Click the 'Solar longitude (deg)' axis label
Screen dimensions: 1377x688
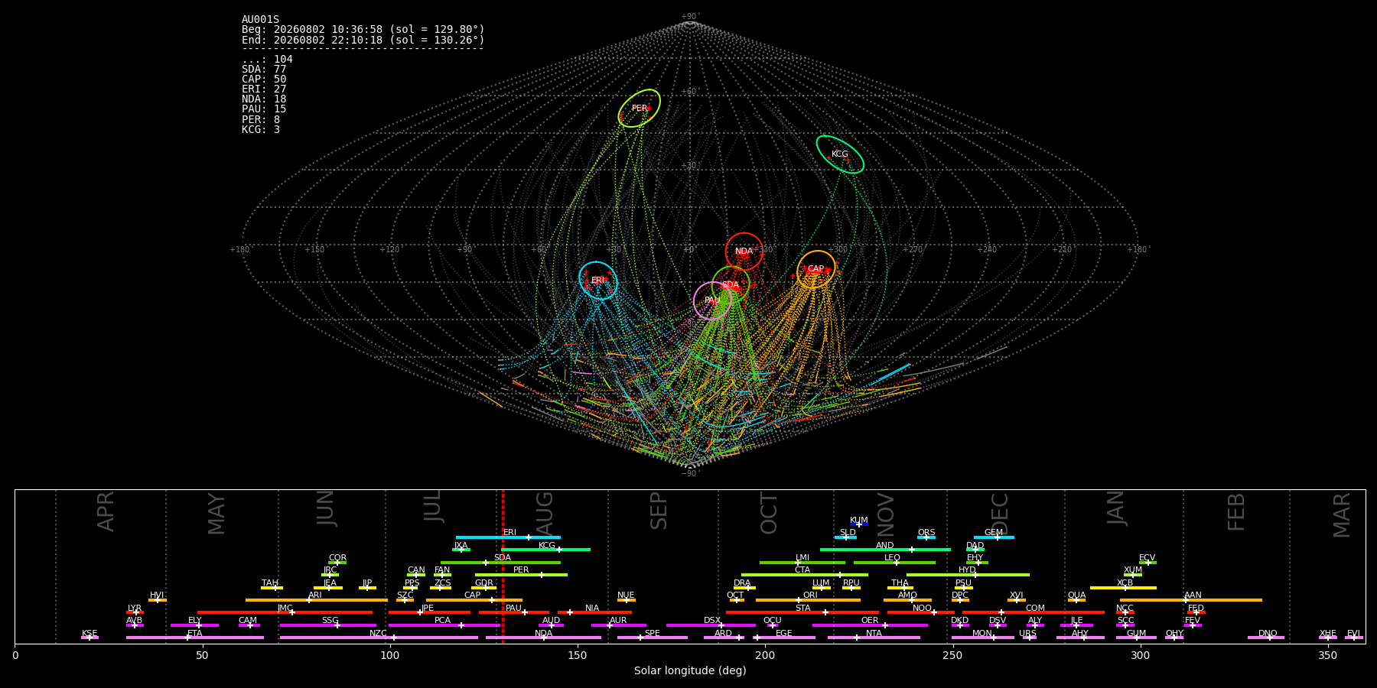[690, 670]
